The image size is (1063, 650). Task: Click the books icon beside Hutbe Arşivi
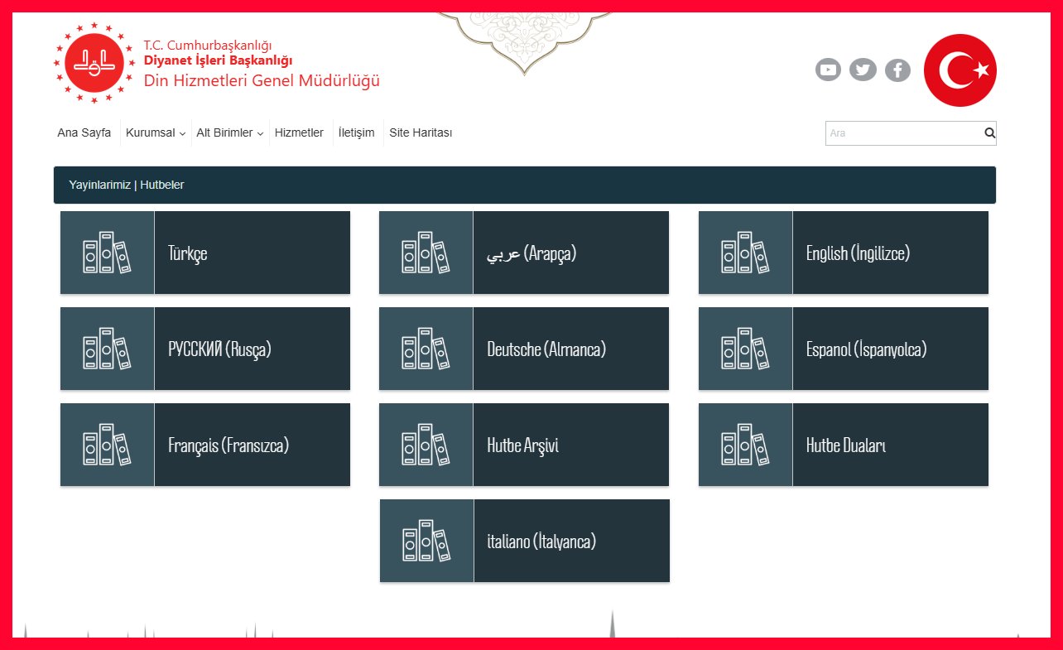click(426, 445)
